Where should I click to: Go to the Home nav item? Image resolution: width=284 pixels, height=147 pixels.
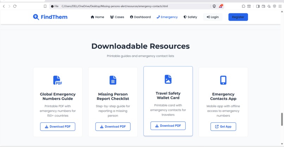point(98,17)
